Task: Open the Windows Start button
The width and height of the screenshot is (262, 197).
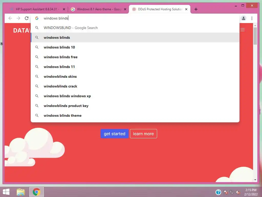Action: [x=6, y=192]
